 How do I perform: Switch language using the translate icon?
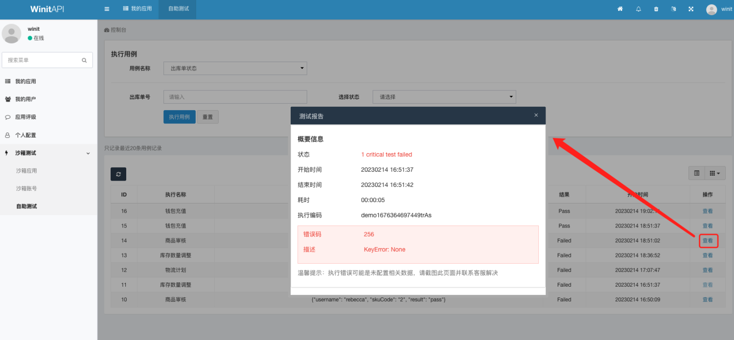[673, 9]
